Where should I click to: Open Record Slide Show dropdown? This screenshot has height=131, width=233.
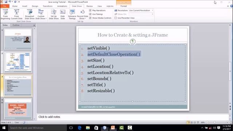pos(83,14)
